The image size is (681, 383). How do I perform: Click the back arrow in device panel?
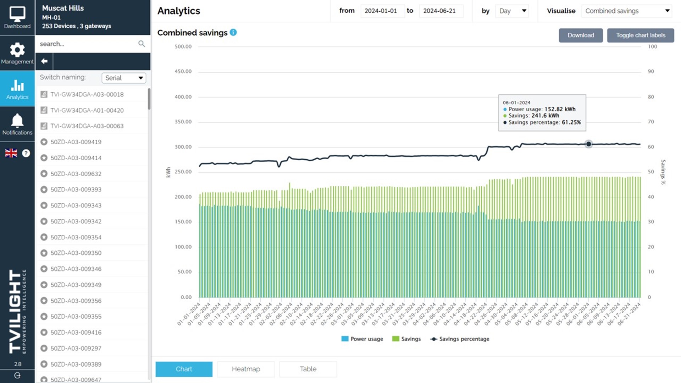[x=44, y=61]
